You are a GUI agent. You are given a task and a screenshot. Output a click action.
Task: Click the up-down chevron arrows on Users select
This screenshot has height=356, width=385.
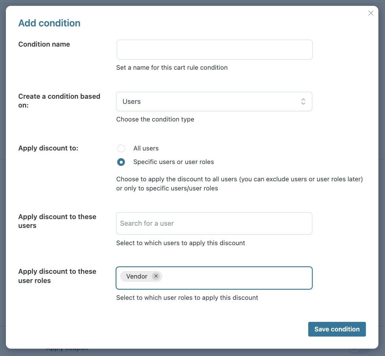point(303,102)
